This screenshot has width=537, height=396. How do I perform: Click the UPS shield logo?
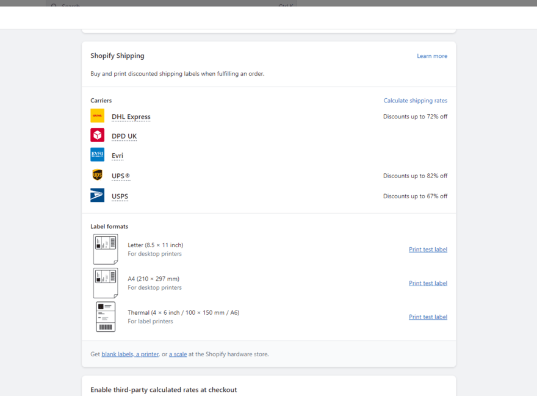(97, 175)
